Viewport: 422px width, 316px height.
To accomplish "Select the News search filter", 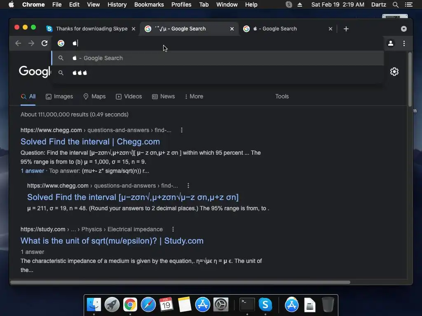I will pyautogui.click(x=163, y=96).
